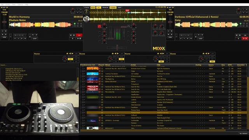Click the fast rewind icon on deck 1
This screenshot has height=140, width=249.
(71, 35)
